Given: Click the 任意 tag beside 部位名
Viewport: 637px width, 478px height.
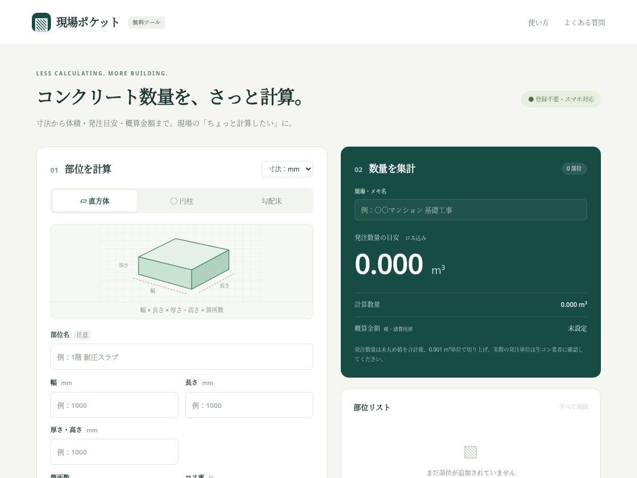Looking at the screenshot, I should pos(82,335).
